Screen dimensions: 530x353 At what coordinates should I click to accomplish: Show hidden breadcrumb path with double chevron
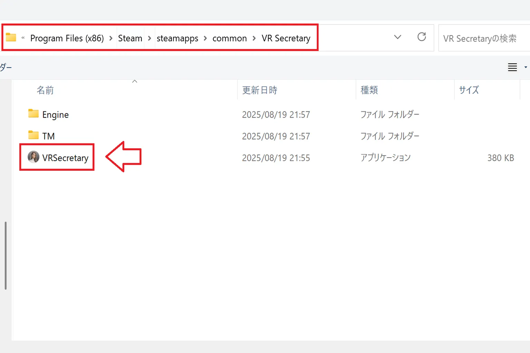pyautogui.click(x=23, y=38)
